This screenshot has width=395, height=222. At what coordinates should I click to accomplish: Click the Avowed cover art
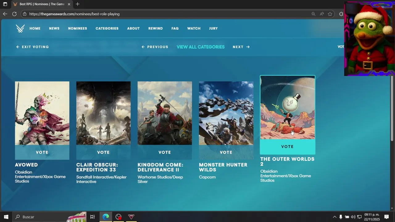[42, 113]
